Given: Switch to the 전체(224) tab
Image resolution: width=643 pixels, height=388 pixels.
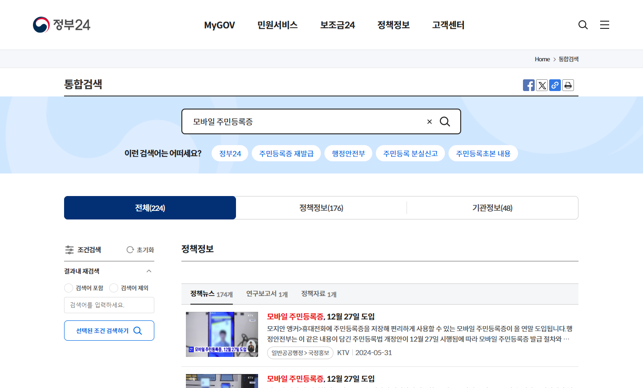Looking at the screenshot, I should point(150,208).
